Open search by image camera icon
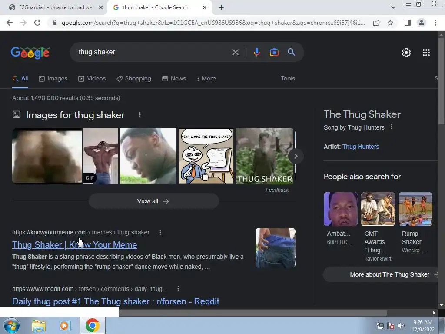 pyautogui.click(x=274, y=52)
